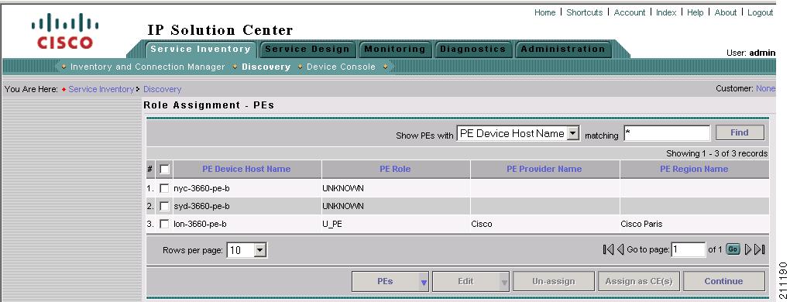790x302 pixels.
Task: Open the Account link
Action: (x=629, y=12)
